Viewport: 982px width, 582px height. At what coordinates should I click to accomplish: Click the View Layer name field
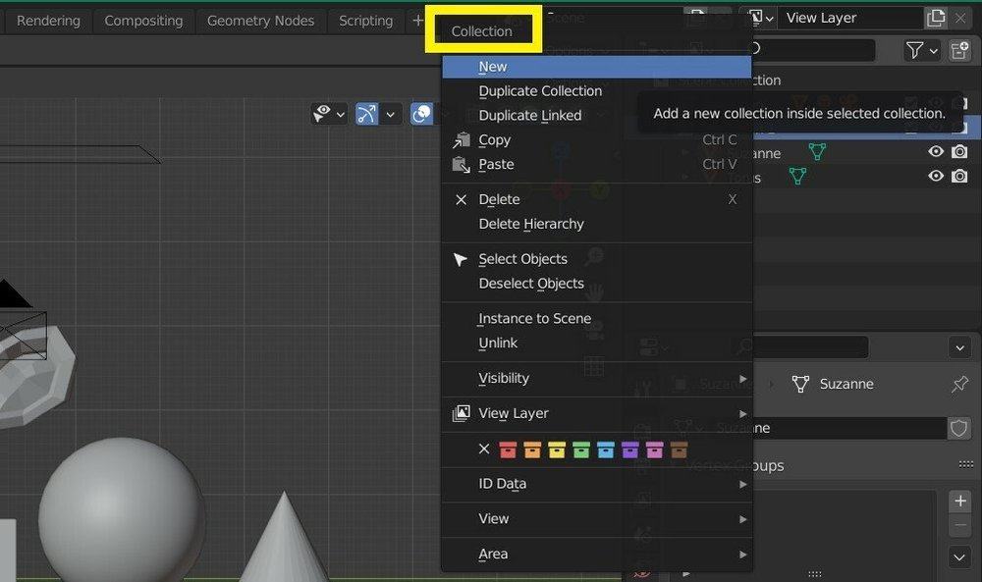coord(849,18)
